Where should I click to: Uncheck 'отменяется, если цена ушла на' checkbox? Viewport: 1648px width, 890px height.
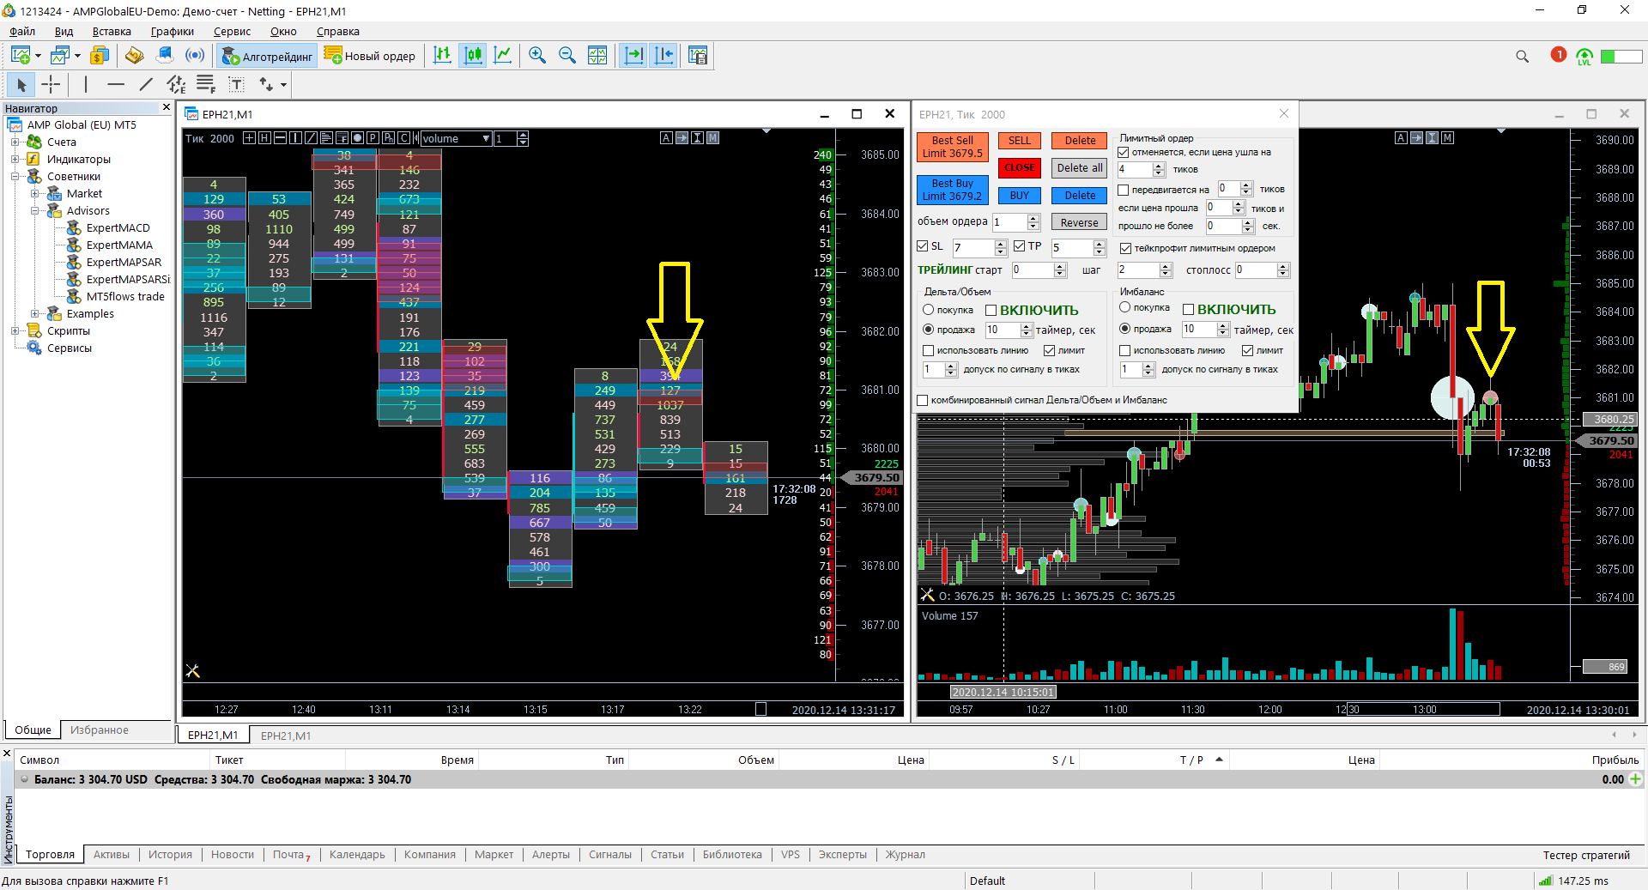point(1124,152)
